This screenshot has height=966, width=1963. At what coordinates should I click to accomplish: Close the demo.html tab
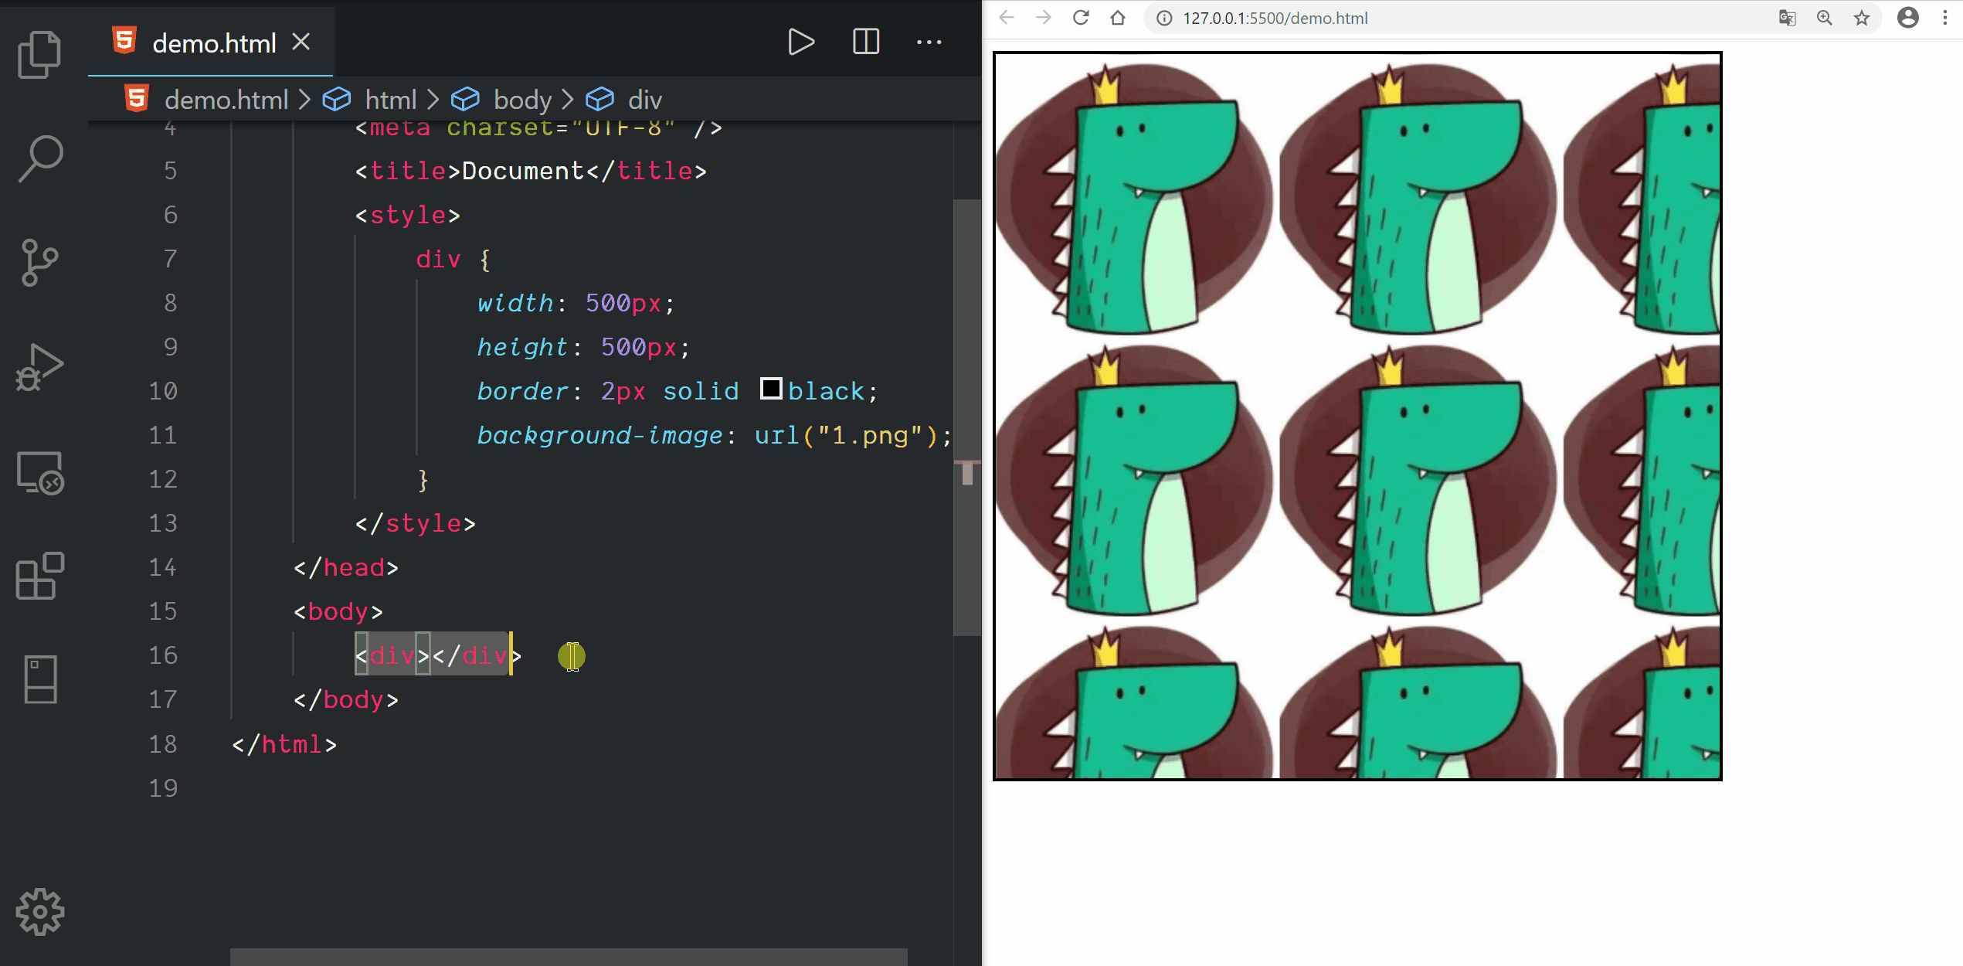[301, 42]
